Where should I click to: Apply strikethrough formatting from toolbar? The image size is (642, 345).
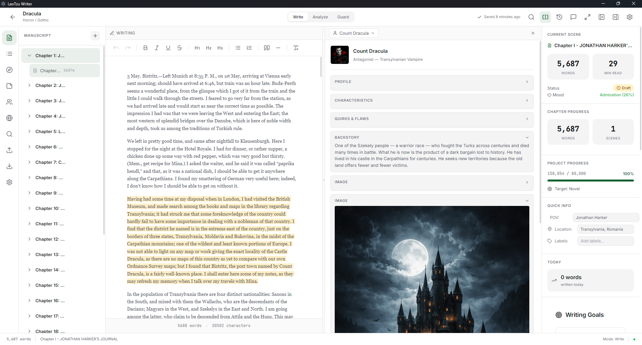click(x=180, y=48)
